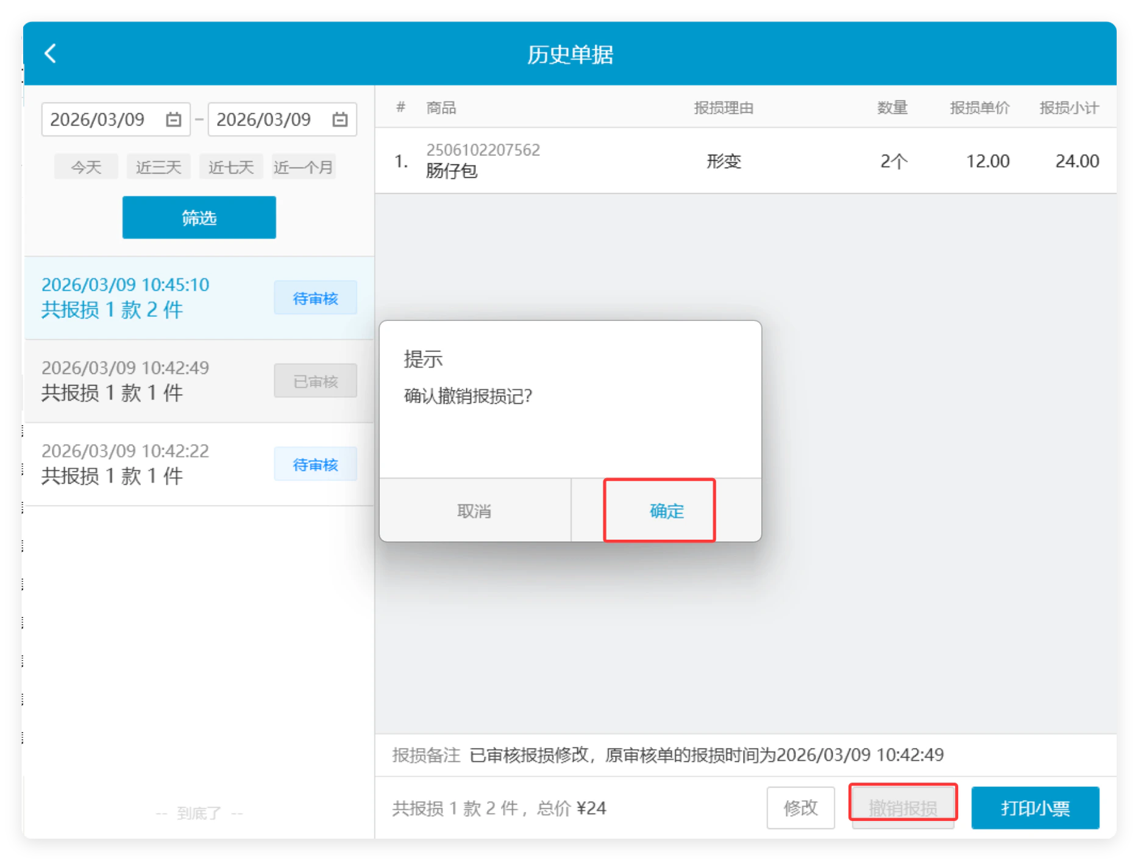1138x860 pixels.
Task: Open the 10:42:22 damage report record
Action: (x=199, y=464)
